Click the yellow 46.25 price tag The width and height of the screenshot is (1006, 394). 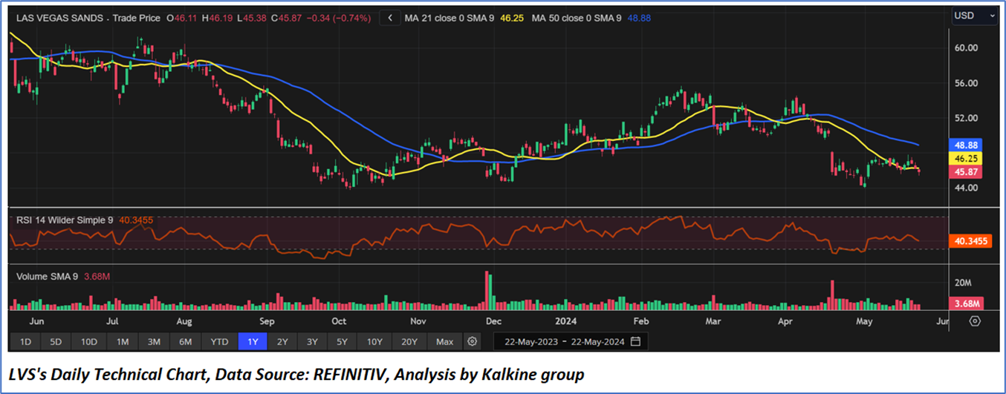coord(967,159)
